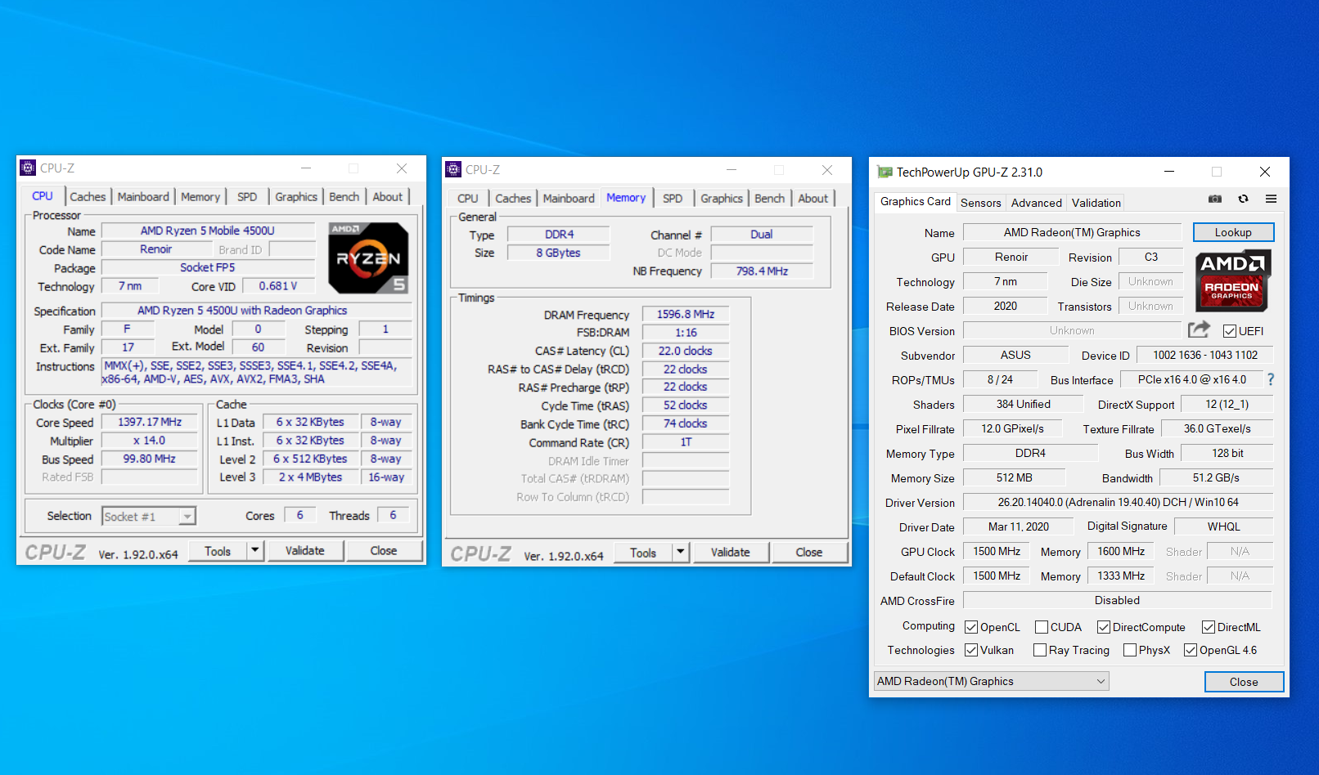Click Close button in Memory window
Viewport: 1319px width, 775px height.
(809, 552)
